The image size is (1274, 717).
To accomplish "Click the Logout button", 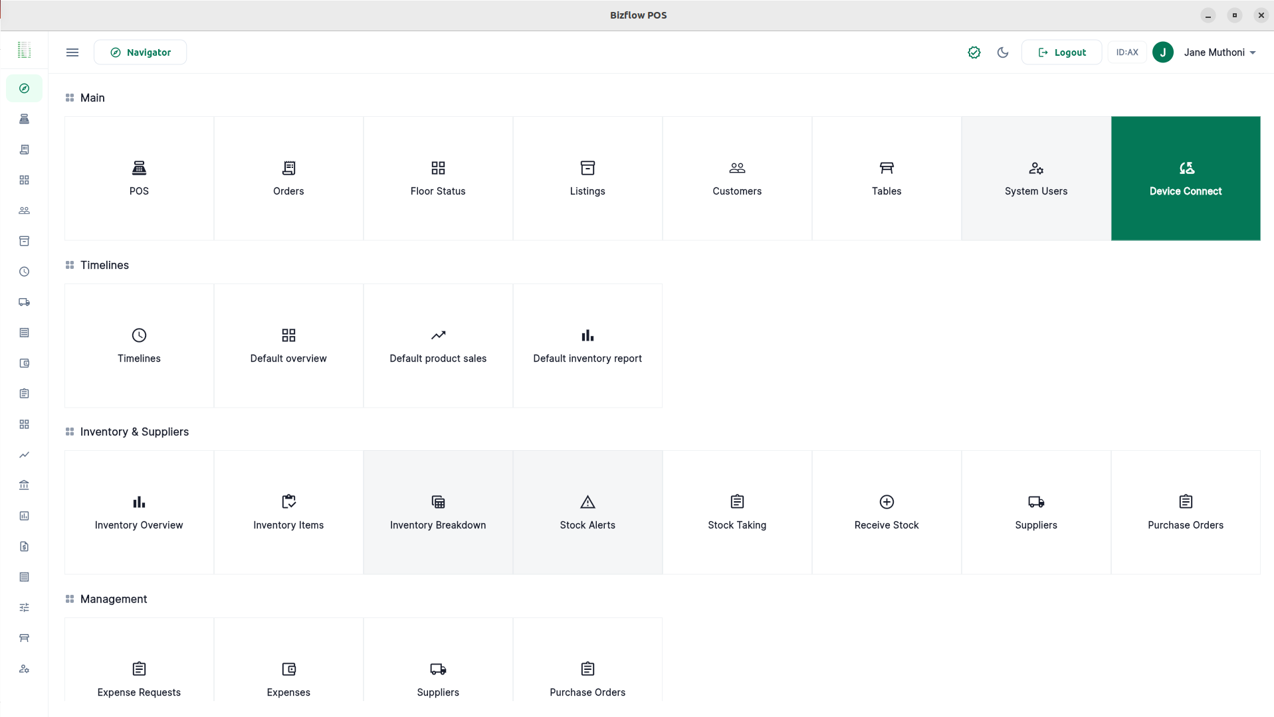I will pyautogui.click(x=1061, y=52).
